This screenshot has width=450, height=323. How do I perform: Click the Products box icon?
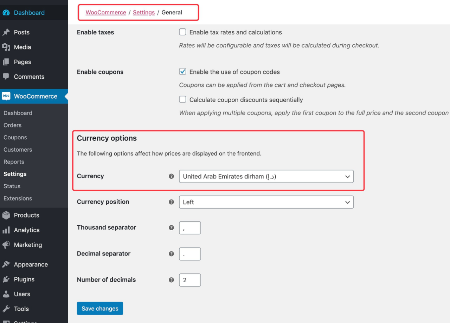pos(6,215)
